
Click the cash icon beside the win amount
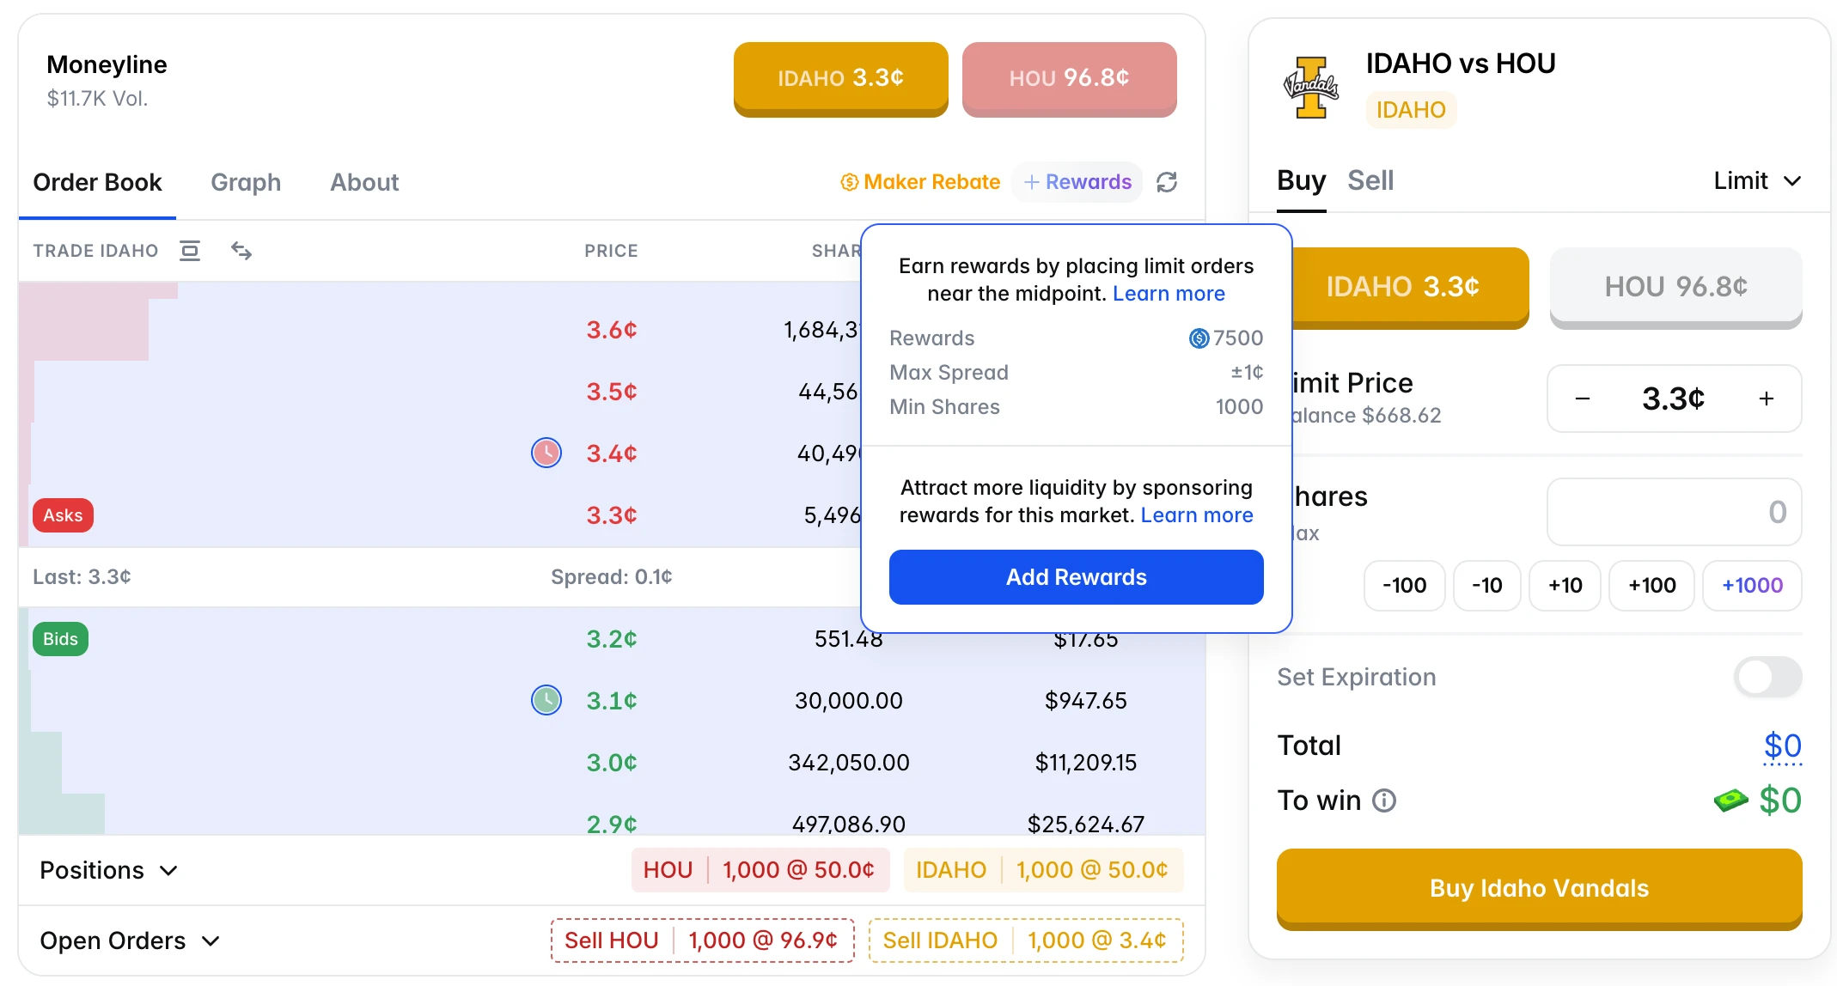[x=1730, y=800]
